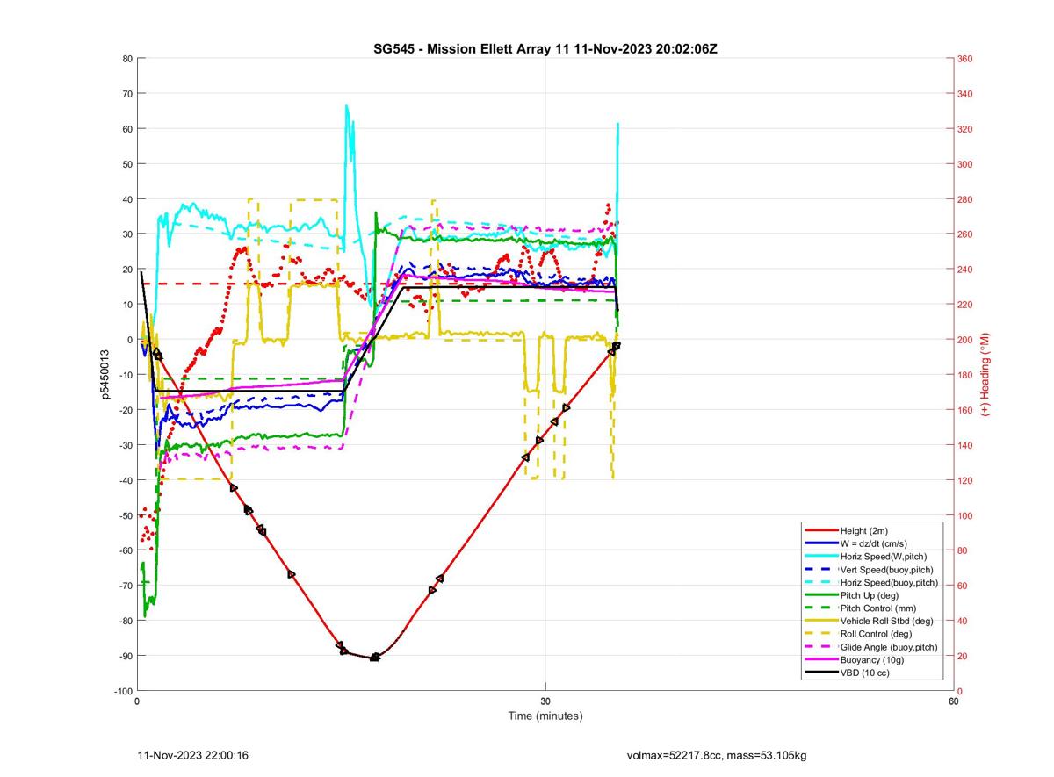Click the red heading tick label '180'
This screenshot has width=1054, height=777.
(965, 375)
